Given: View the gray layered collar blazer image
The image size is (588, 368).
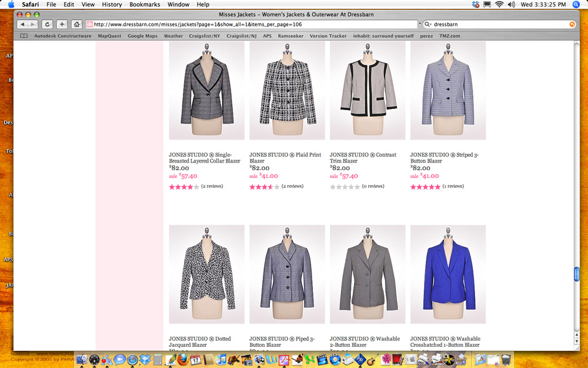Looking at the screenshot, I should (x=206, y=91).
